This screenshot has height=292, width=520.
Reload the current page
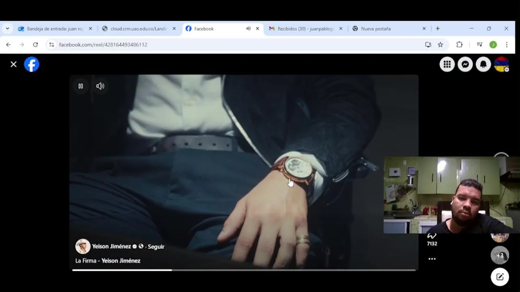click(35, 45)
